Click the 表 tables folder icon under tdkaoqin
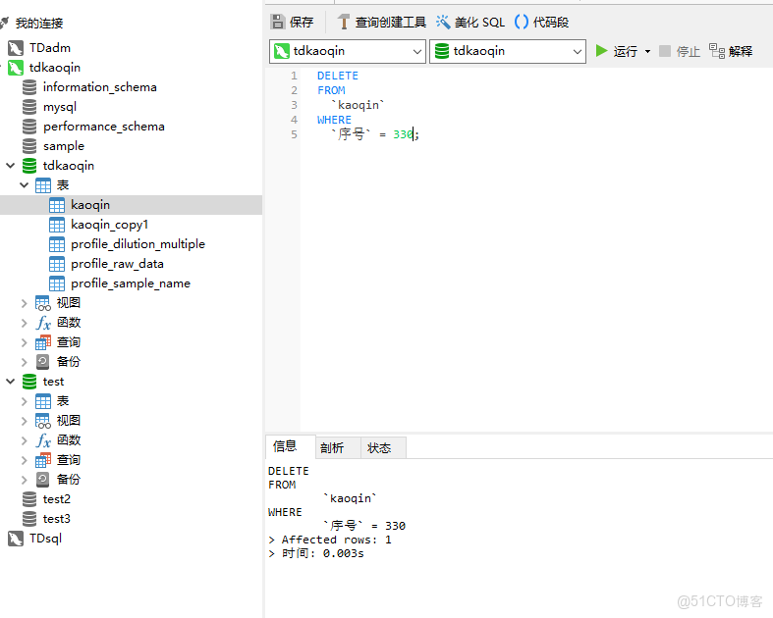The image size is (773, 618). pos(43,185)
